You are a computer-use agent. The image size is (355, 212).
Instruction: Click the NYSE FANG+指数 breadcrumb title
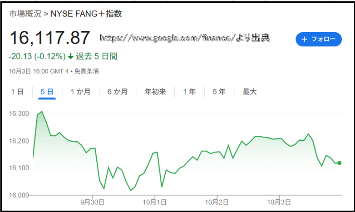pyautogui.click(x=86, y=14)
